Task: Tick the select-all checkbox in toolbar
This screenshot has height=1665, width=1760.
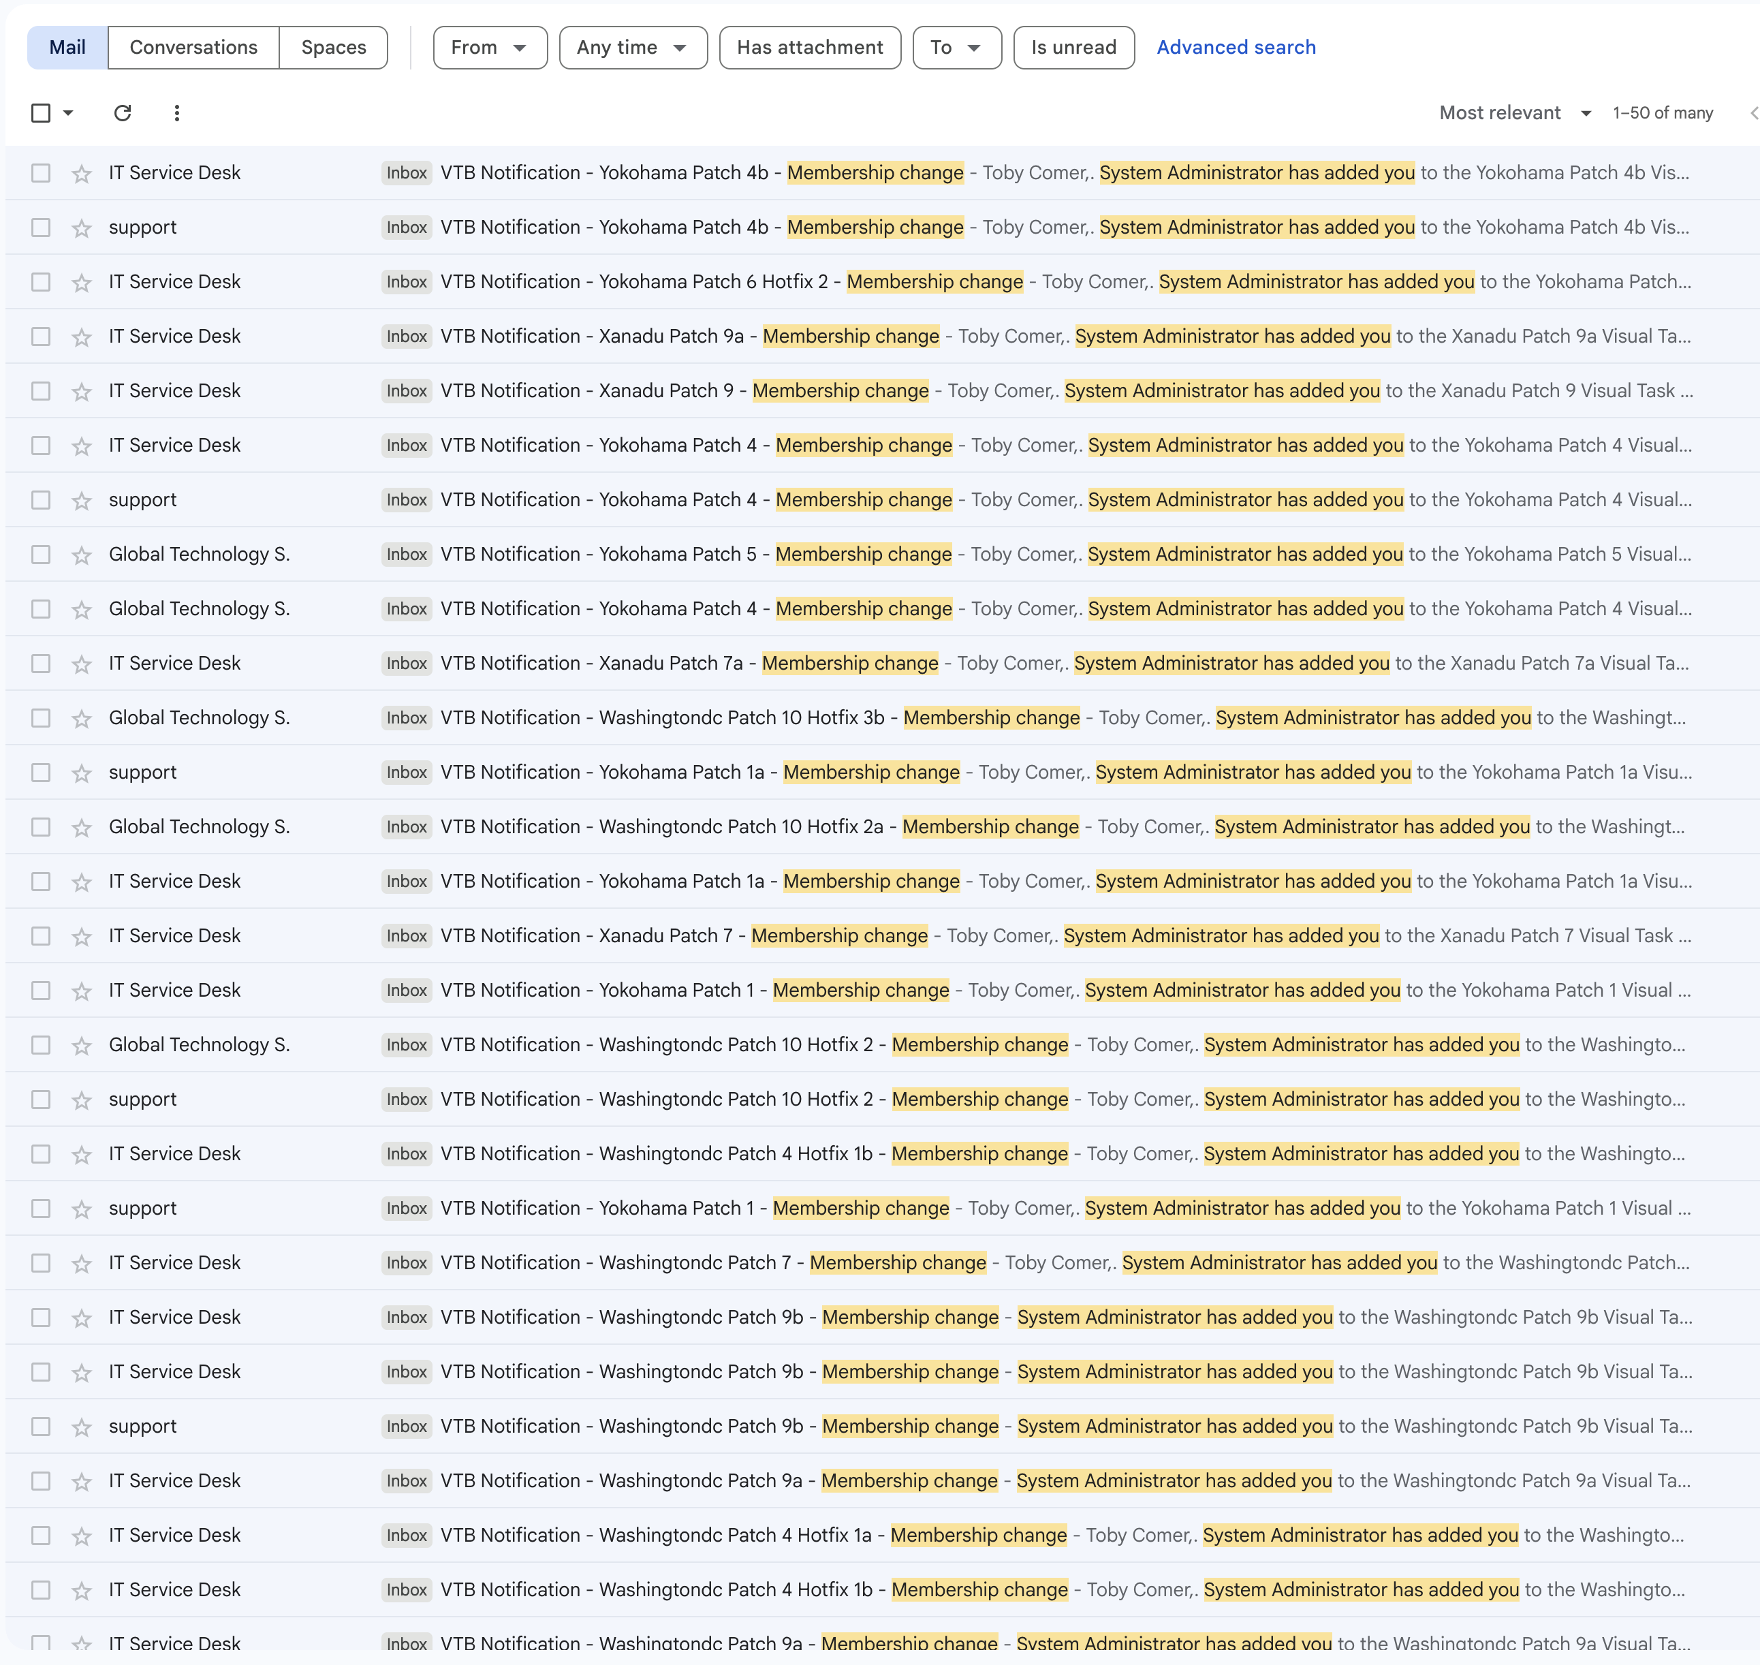Action: [x=41, y=112]
